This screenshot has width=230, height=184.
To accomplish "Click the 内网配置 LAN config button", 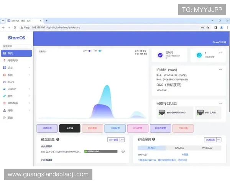I will (115, 128).
